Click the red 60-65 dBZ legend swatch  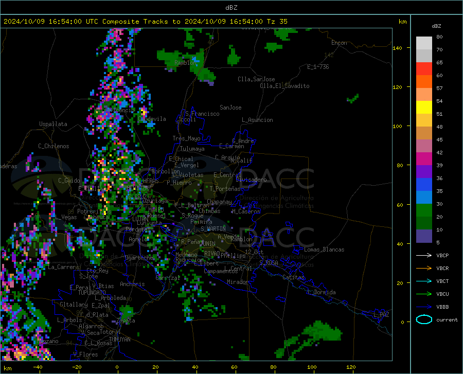tap(424, 69)
